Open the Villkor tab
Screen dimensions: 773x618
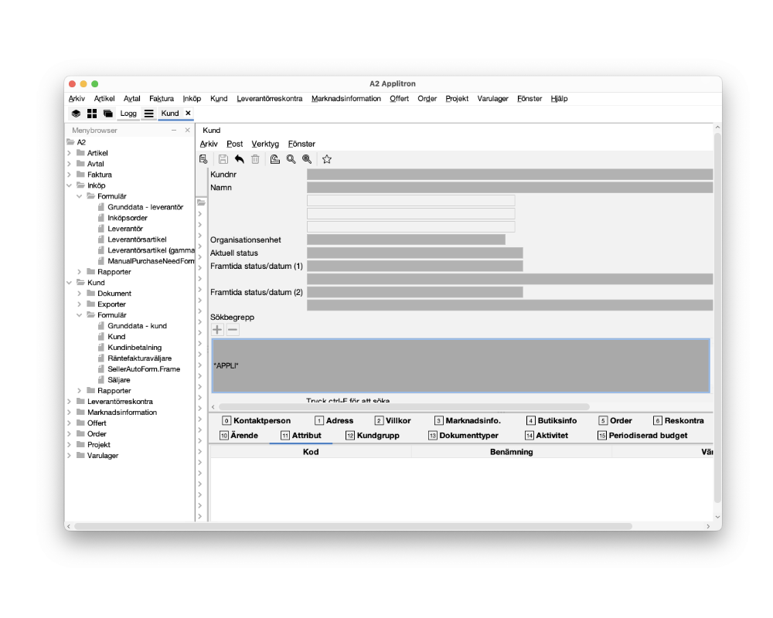[x=393, y=421]
